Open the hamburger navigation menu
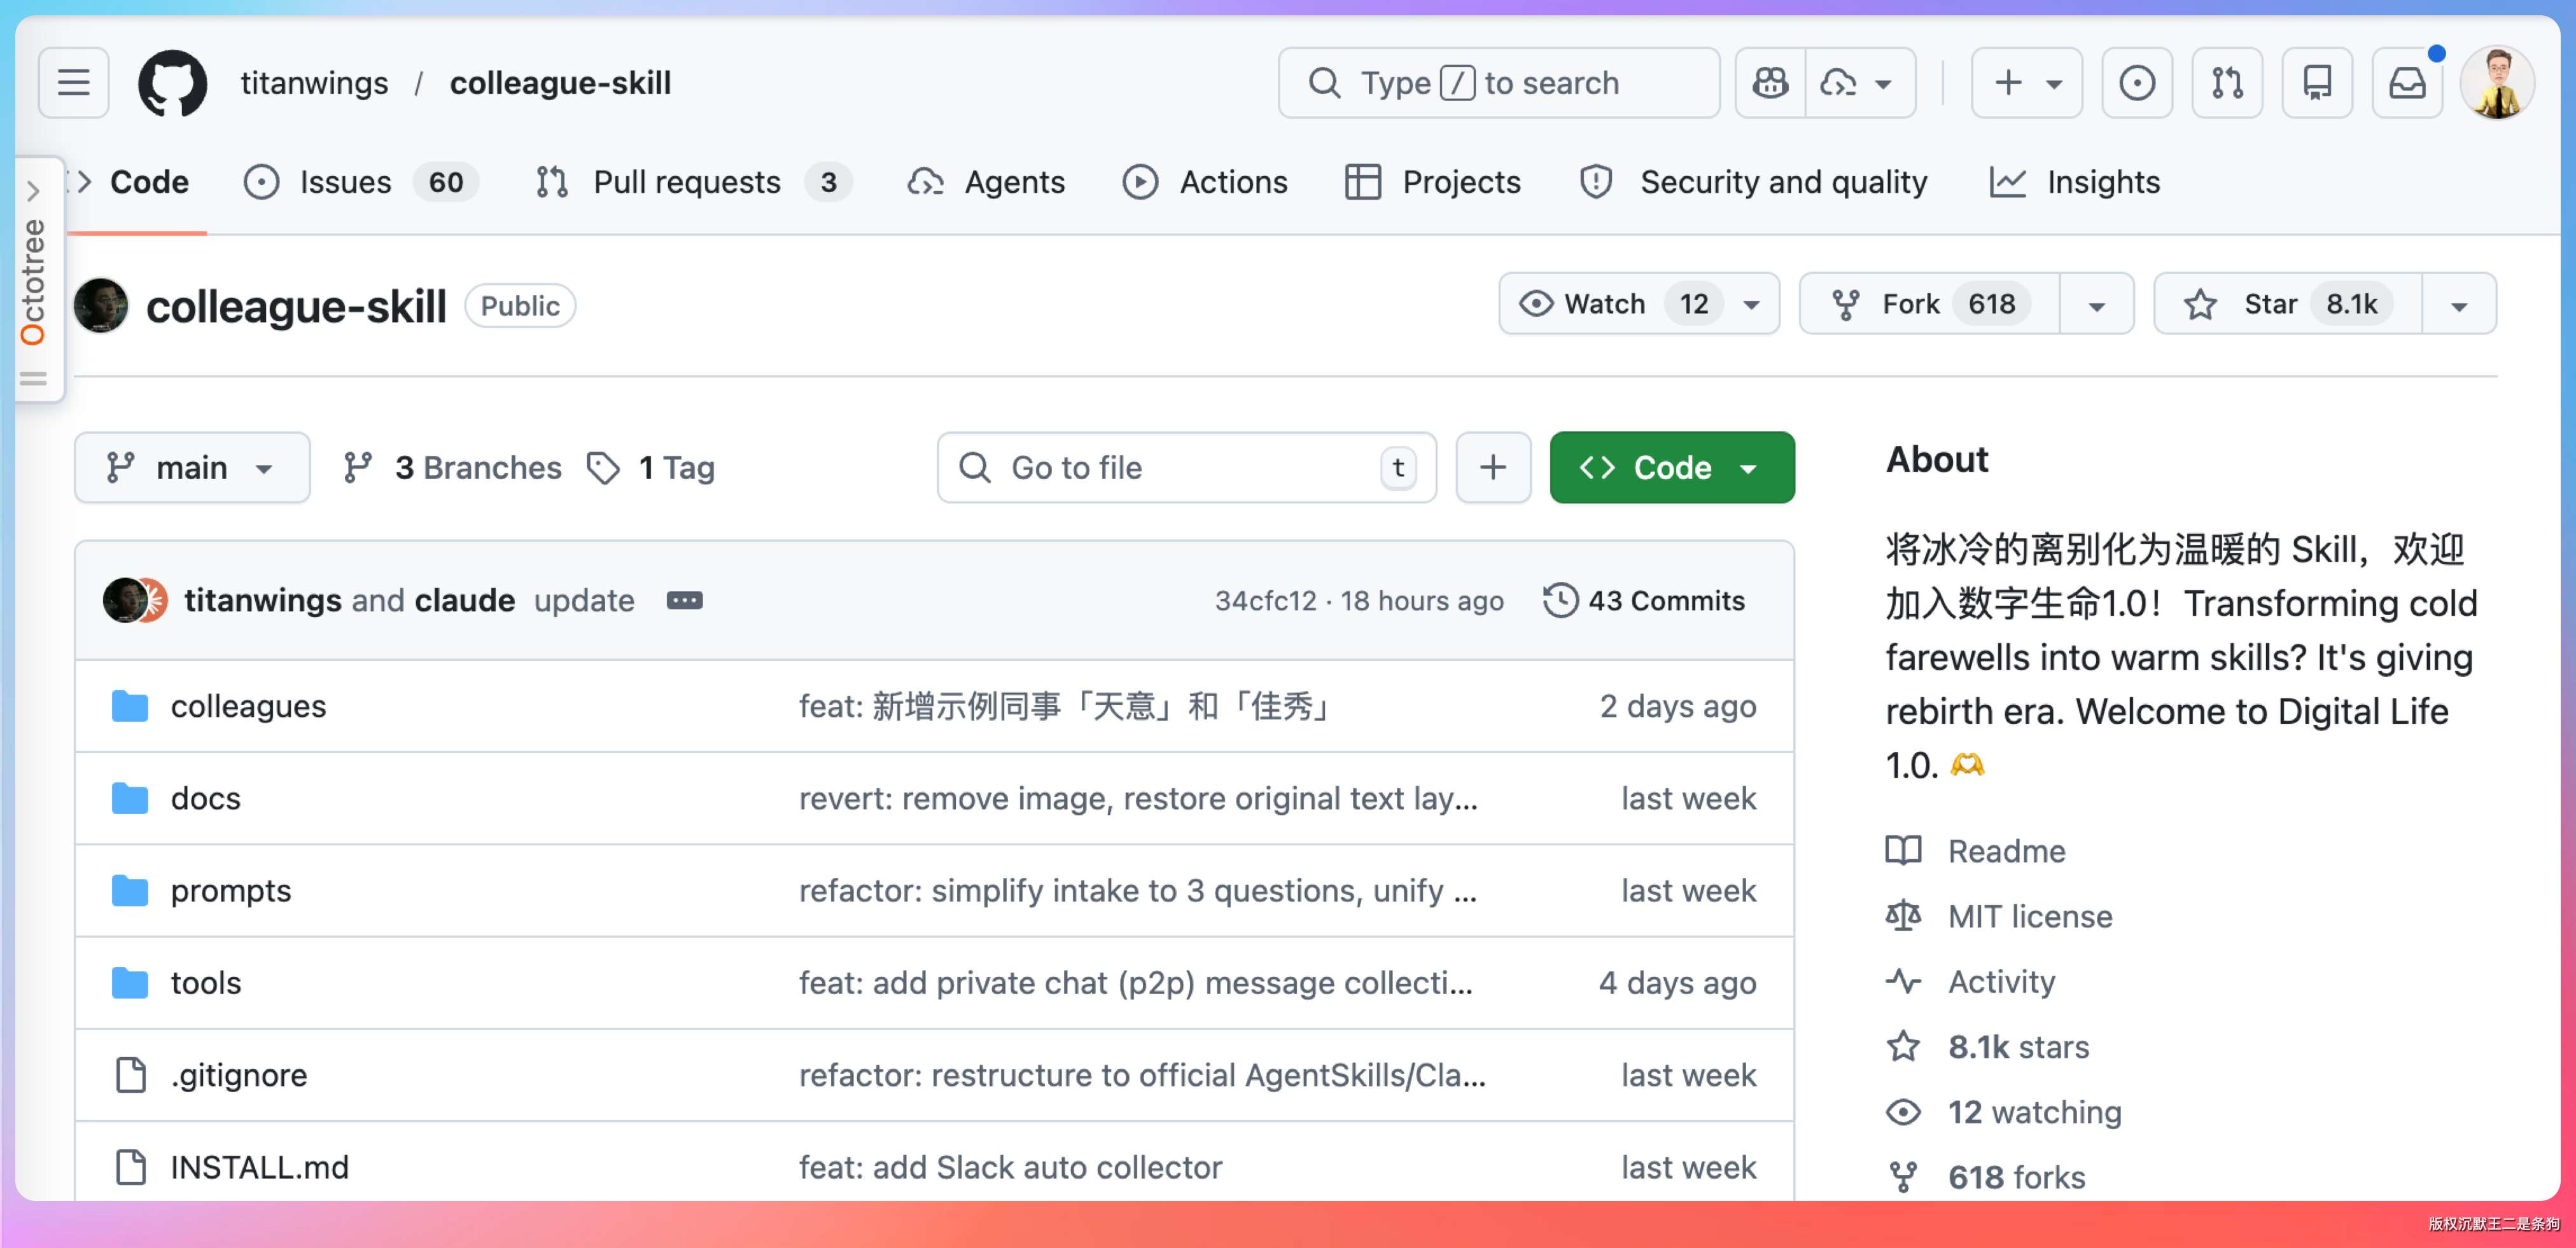This screenshot has height=1248, width=2576. point(73,83)
